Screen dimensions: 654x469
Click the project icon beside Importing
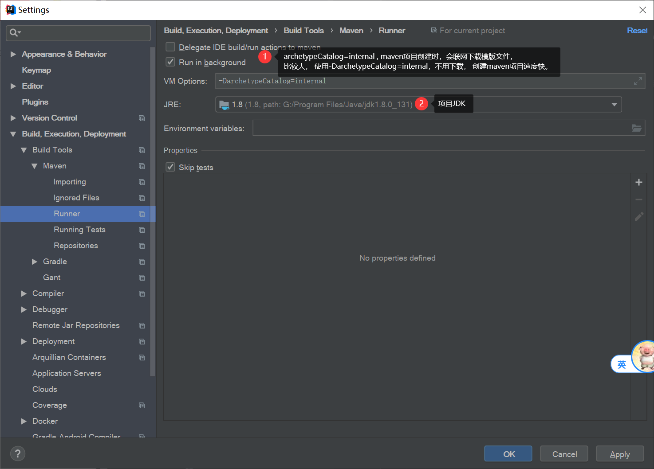[x=142, y=182]
